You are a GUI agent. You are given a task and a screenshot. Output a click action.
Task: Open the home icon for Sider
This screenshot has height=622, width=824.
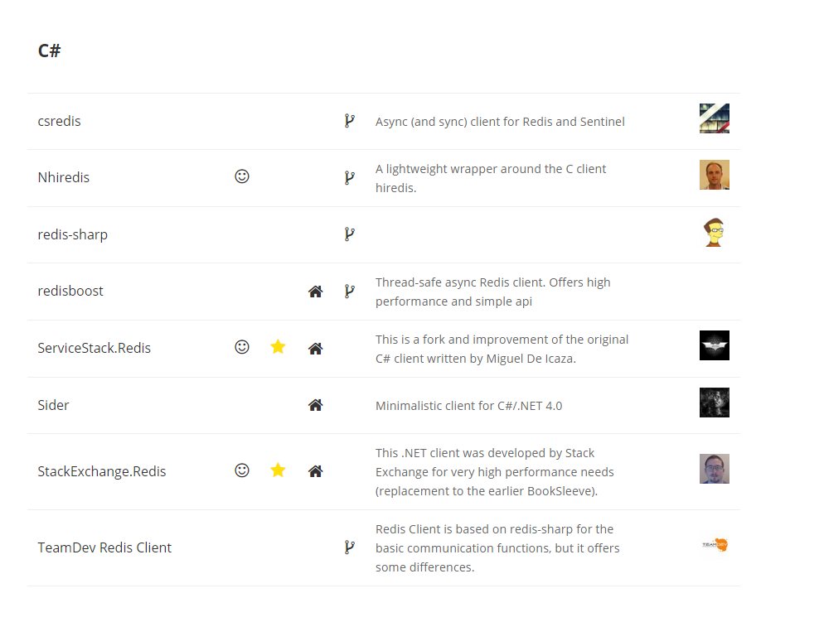click(x=315, y=405)
